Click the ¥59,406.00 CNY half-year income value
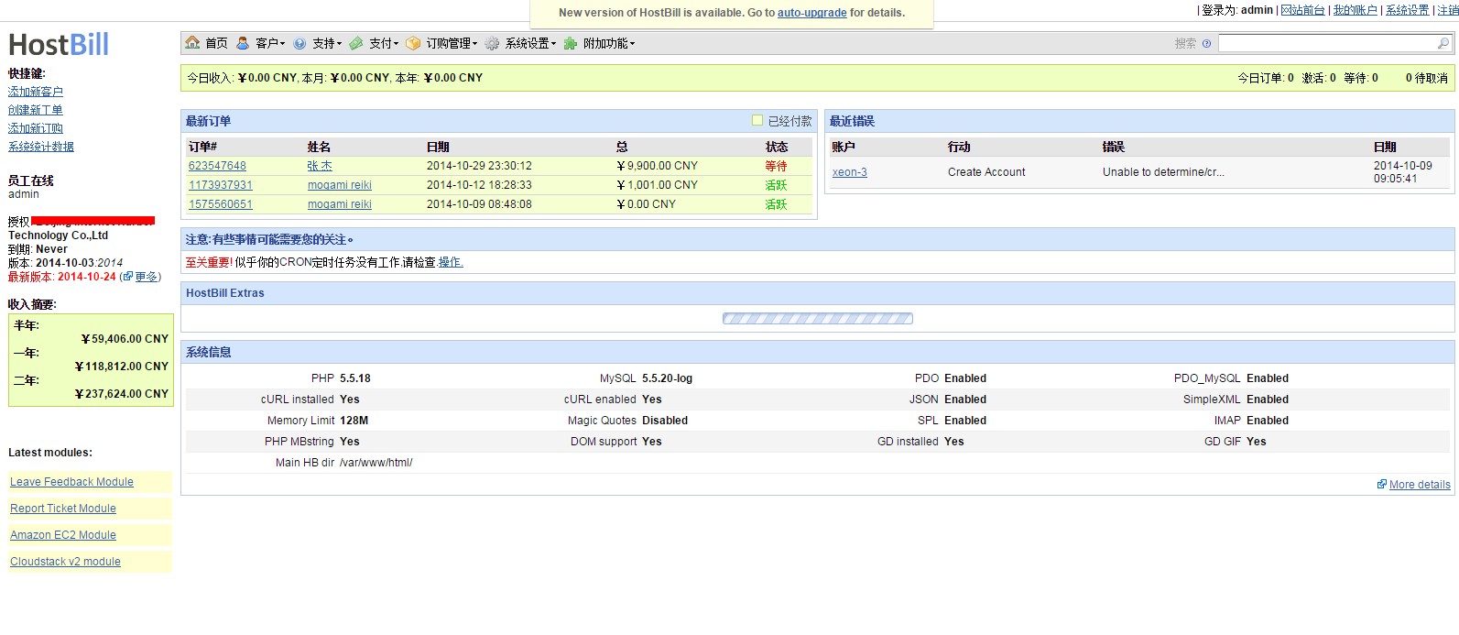The image size is (1459, 635). pyautogui.click(x=125, y=339)
